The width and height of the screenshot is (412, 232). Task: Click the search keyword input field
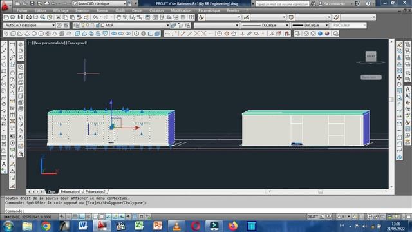(282, 4)
